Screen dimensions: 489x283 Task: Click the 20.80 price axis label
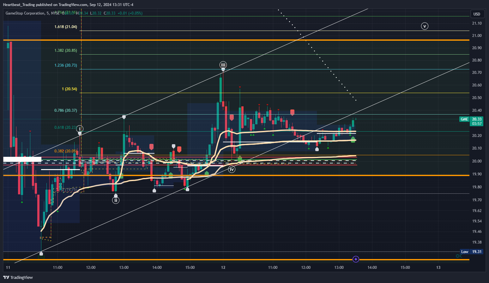pyautogui.click(x=477, y=60)
